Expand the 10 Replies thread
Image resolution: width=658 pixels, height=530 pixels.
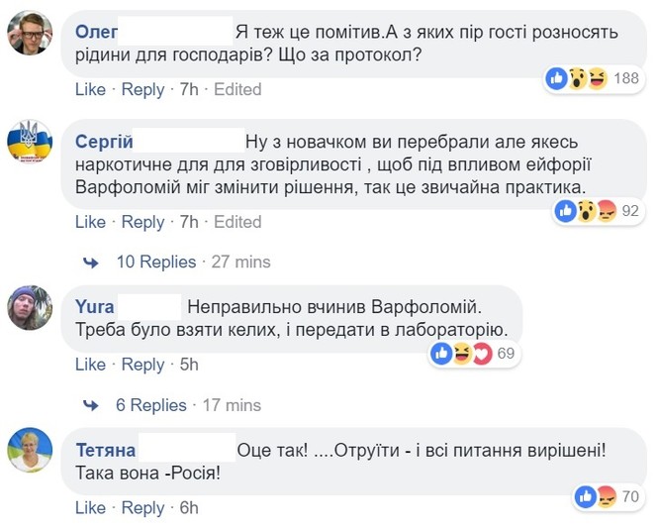tap(156, 263)
